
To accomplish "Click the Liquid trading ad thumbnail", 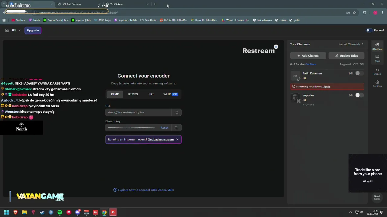I will coord(368,173).
